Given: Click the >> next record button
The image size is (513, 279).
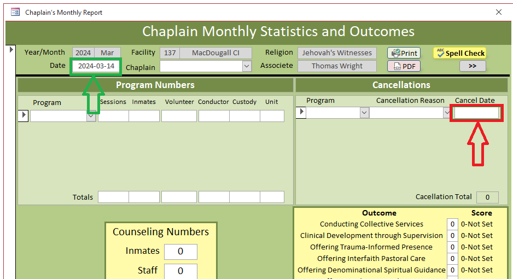Looking at the screenshot, I should point(473,66).
